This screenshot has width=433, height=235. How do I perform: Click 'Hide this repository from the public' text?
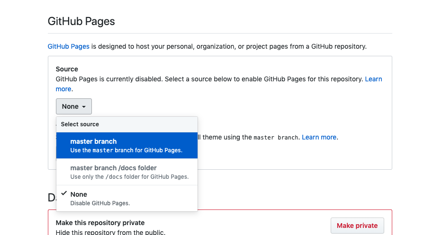click(110, 232)
